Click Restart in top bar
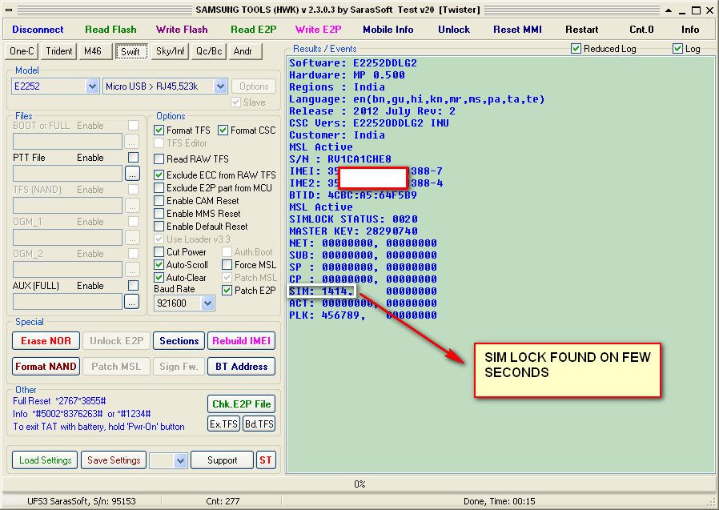 (x=581, y=30)
